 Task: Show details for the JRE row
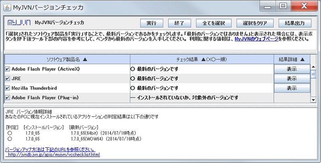point(292,78)
